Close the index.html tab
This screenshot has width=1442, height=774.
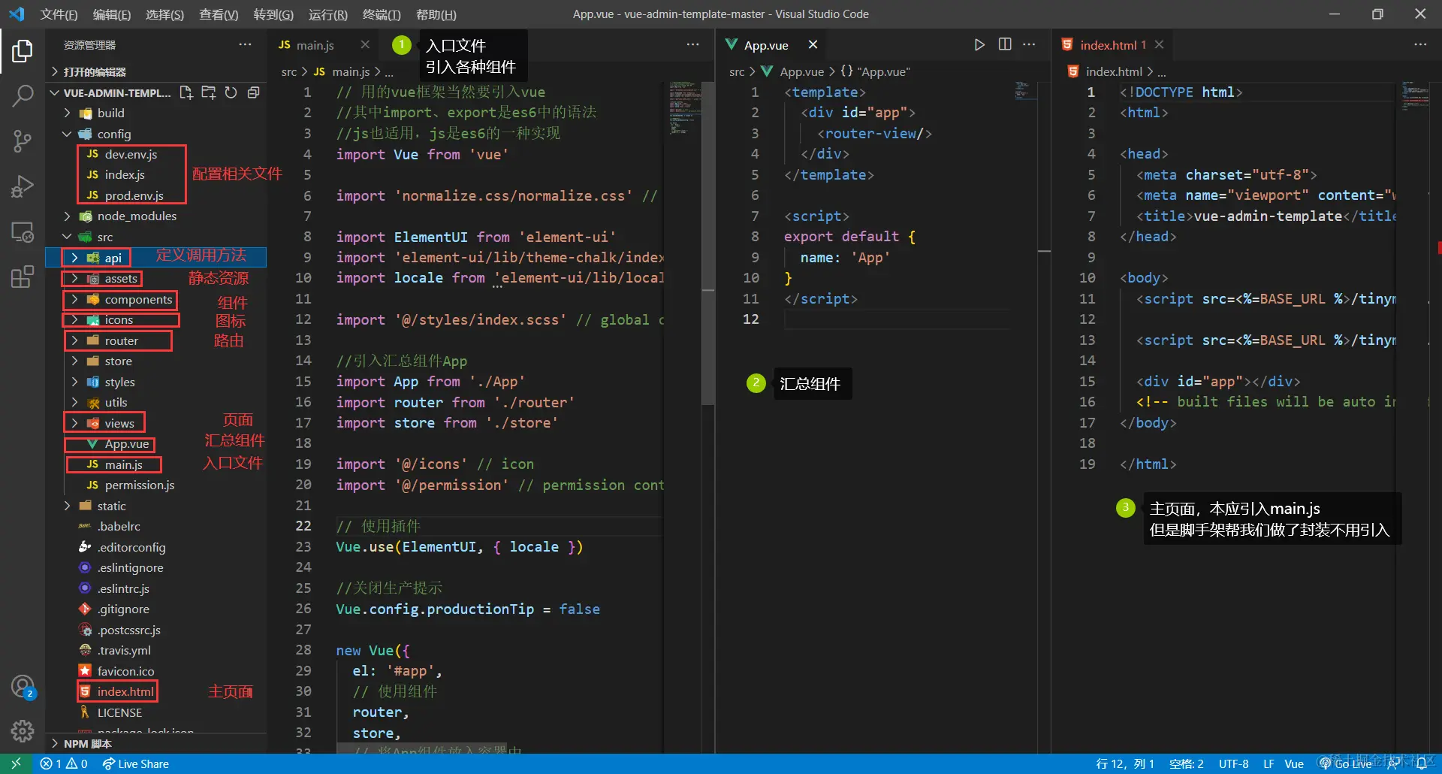pyautogui.click(x=1160, y=45)
